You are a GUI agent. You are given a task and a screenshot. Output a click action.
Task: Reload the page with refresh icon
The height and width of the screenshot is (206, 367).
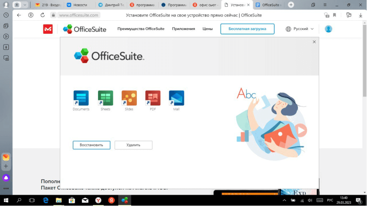coord(42,15)
